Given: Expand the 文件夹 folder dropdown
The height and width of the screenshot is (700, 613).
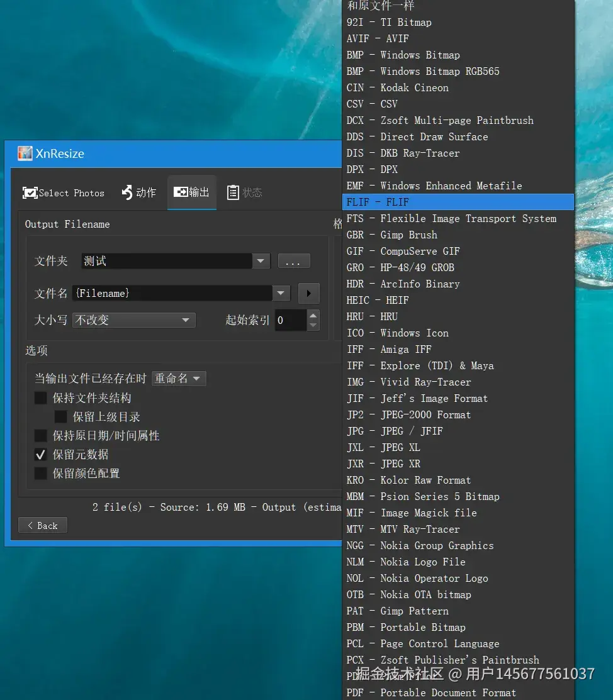Looking at the screenshot, I should pos(261,261).
